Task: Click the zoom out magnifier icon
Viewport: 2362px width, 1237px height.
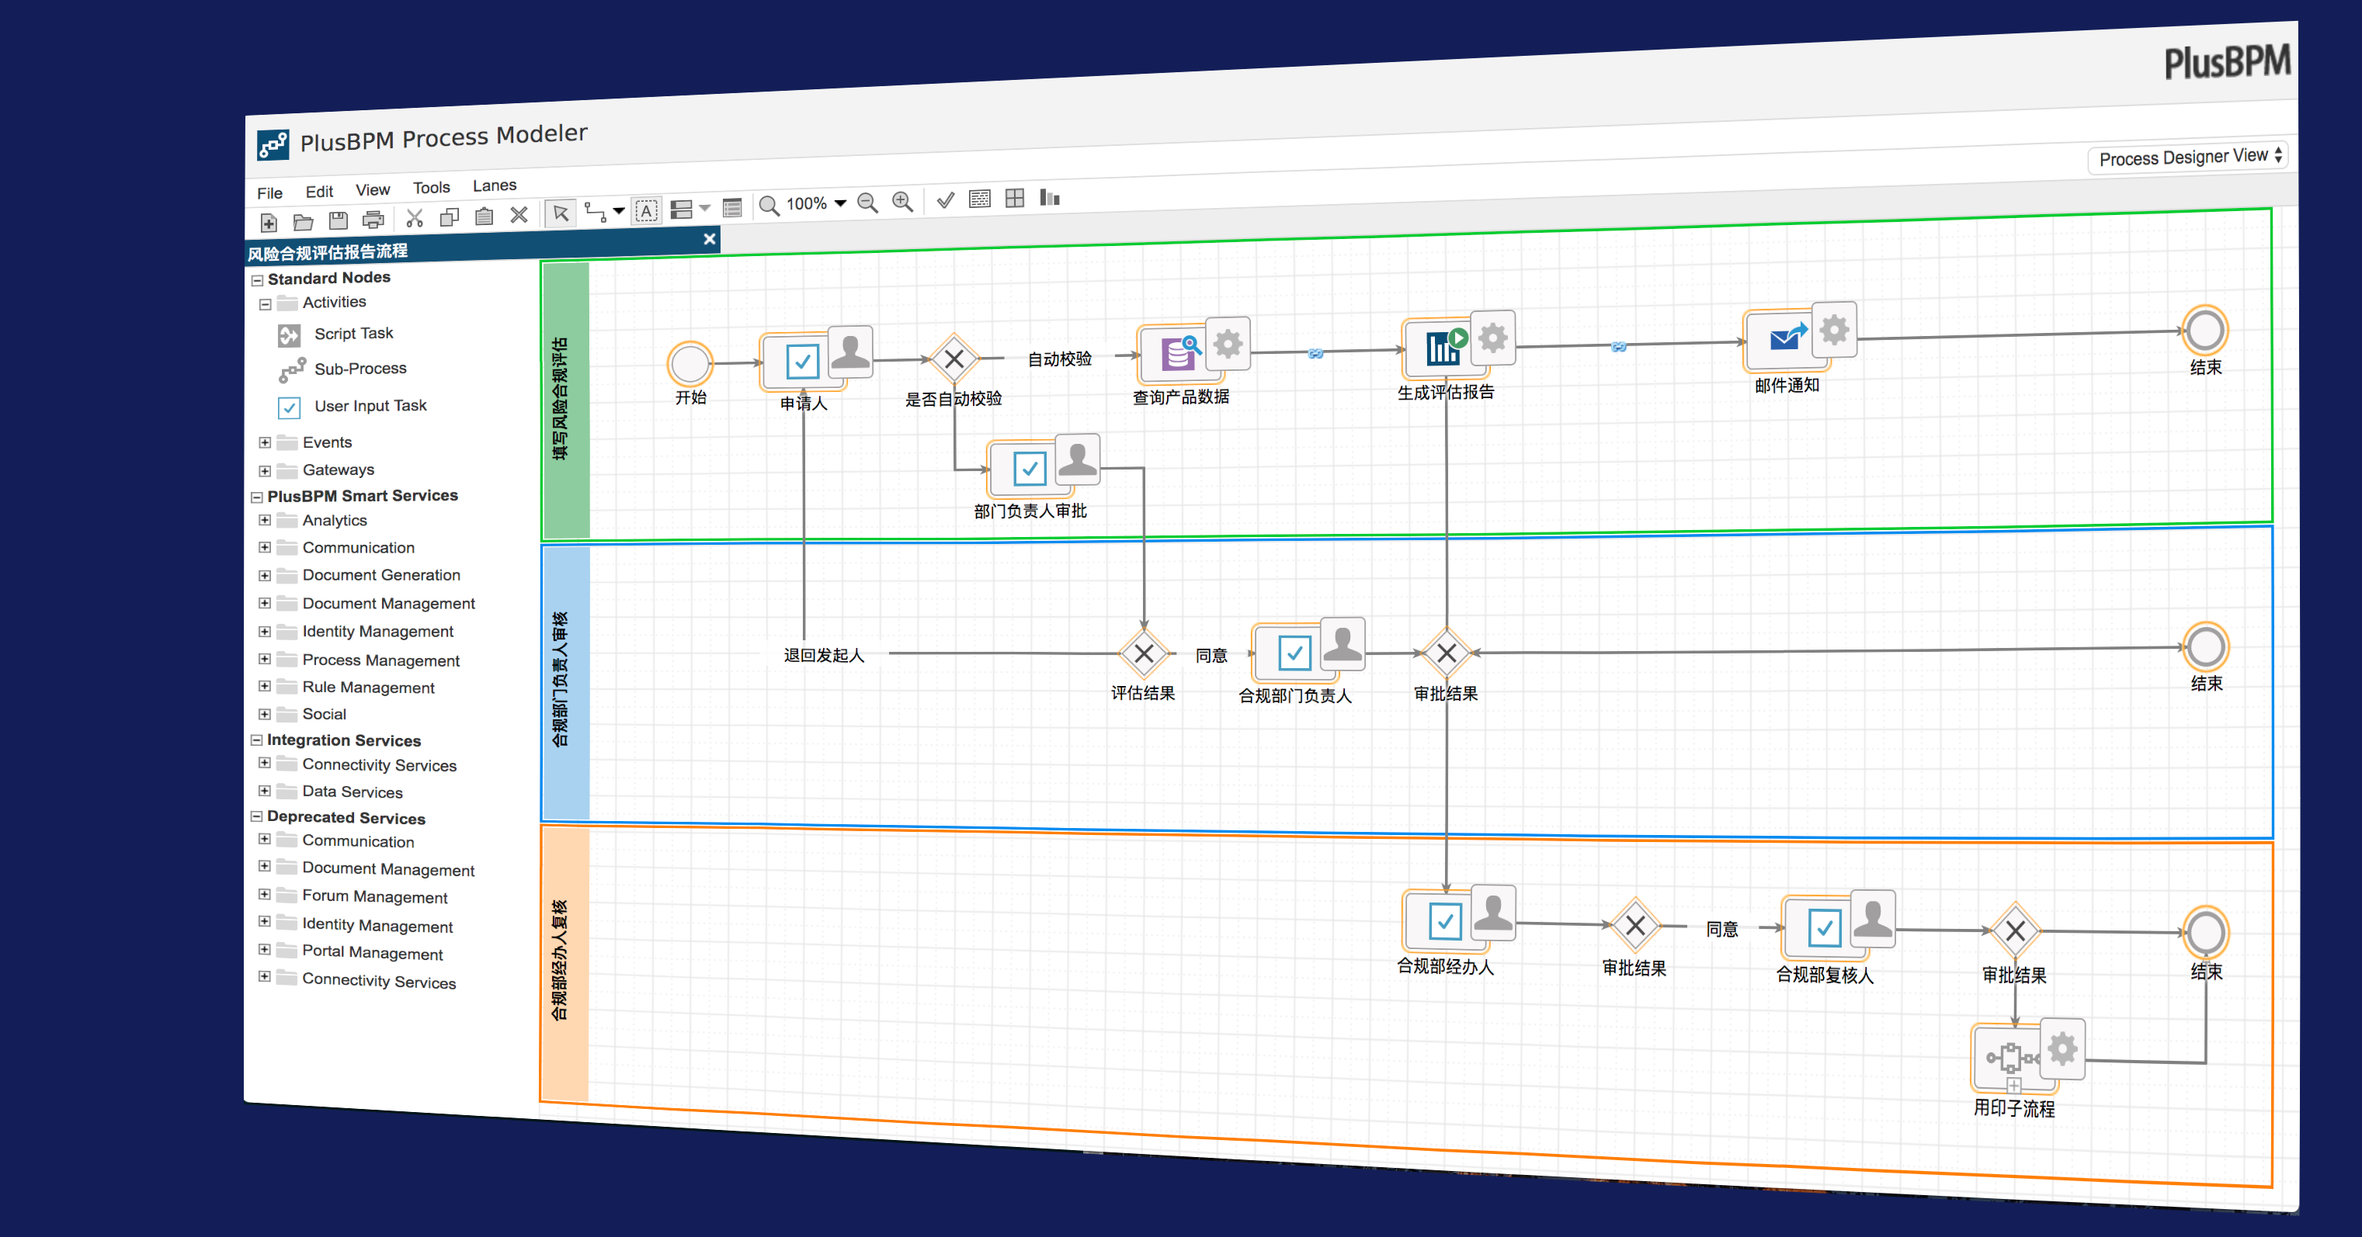Action: click(x=867, y=203)
